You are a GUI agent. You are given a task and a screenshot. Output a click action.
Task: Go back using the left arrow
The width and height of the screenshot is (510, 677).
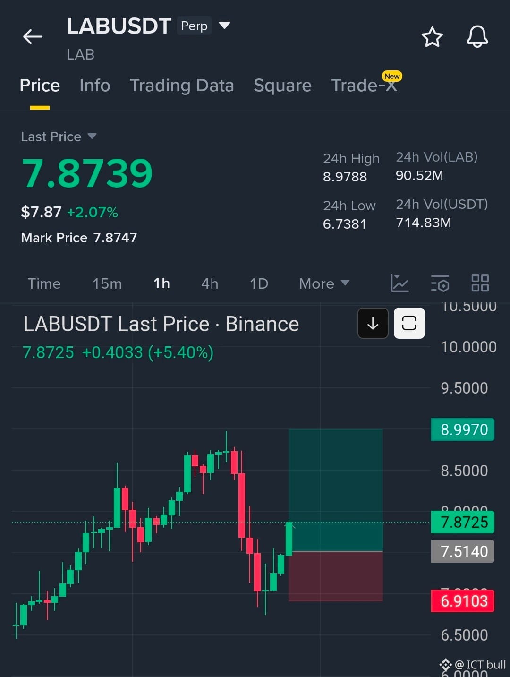pos(33,36)
